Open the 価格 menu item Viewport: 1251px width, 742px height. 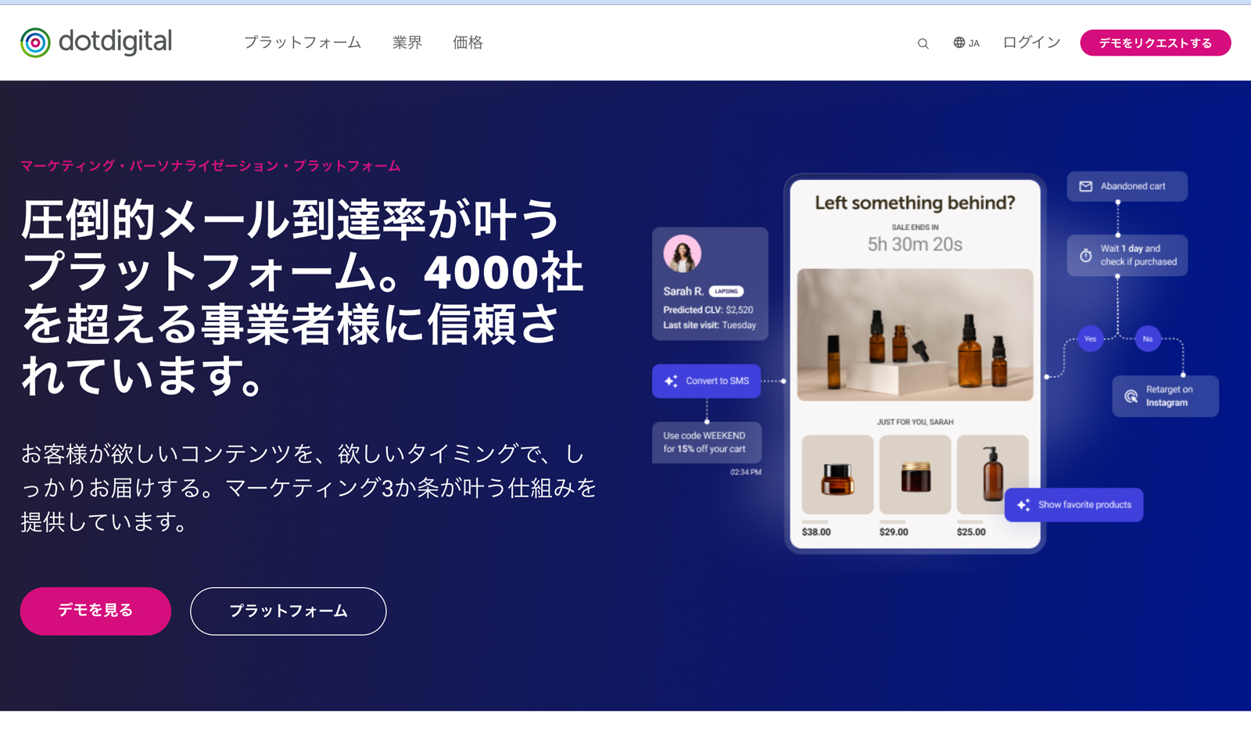(468, 43)
